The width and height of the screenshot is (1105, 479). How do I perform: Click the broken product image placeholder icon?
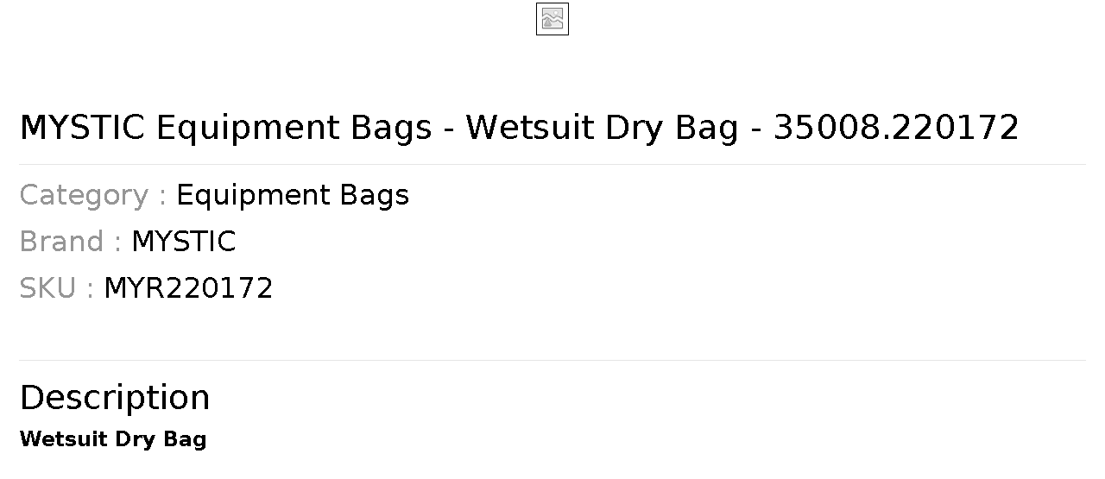(x=552, y=19)
